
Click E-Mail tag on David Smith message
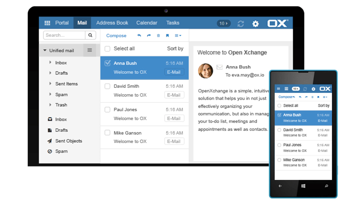[174, 95]
